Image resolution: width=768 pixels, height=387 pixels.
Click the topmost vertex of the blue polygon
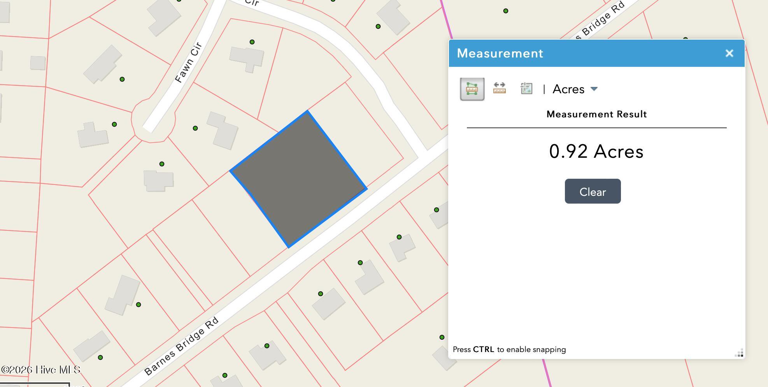coord(307,112)
